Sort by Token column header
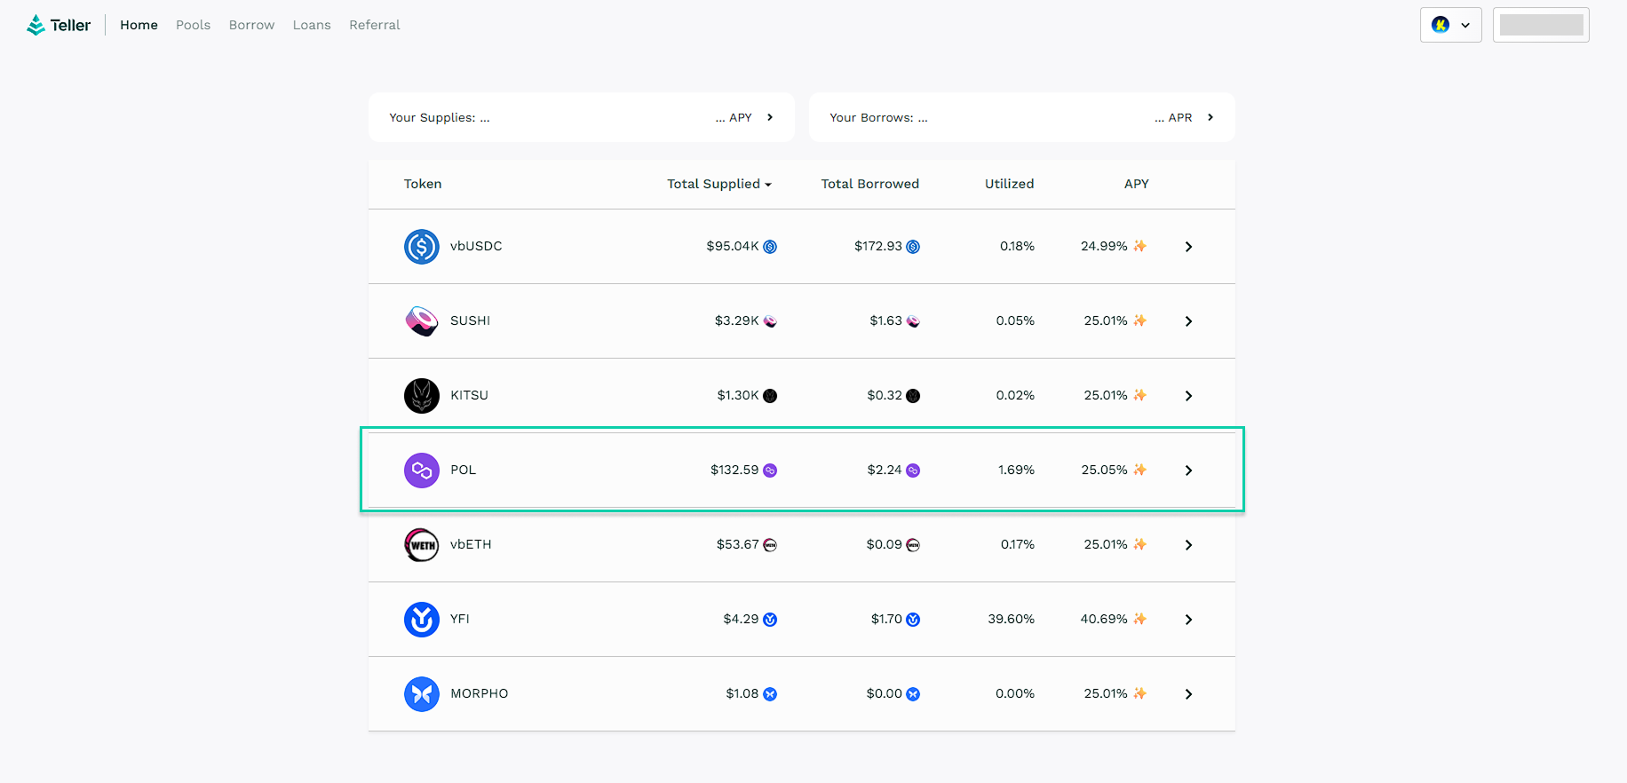Image resolution: width=1627 pixels, height=783 pixels. (x=423, y=184)
